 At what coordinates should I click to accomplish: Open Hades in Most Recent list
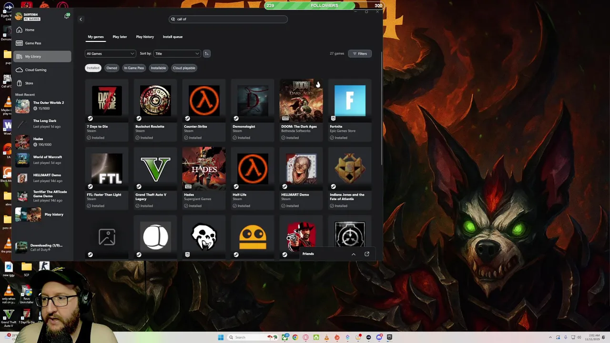[42, 141]
